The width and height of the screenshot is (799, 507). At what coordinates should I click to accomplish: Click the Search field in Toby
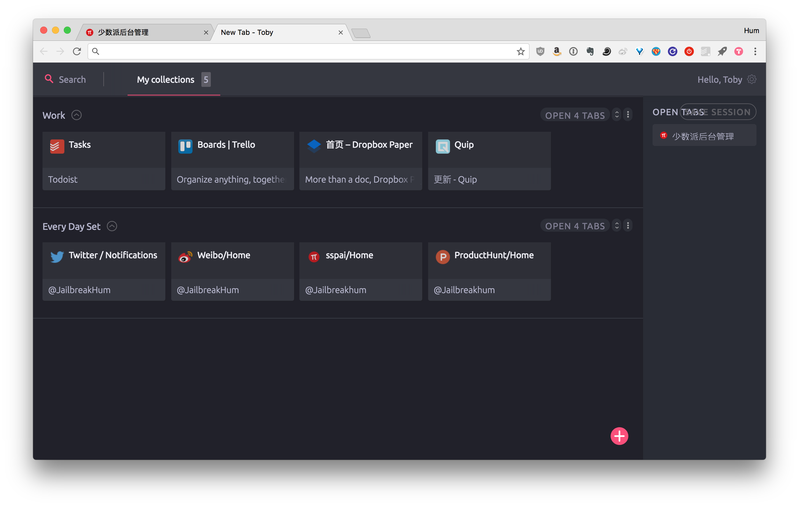coord(72,80)
